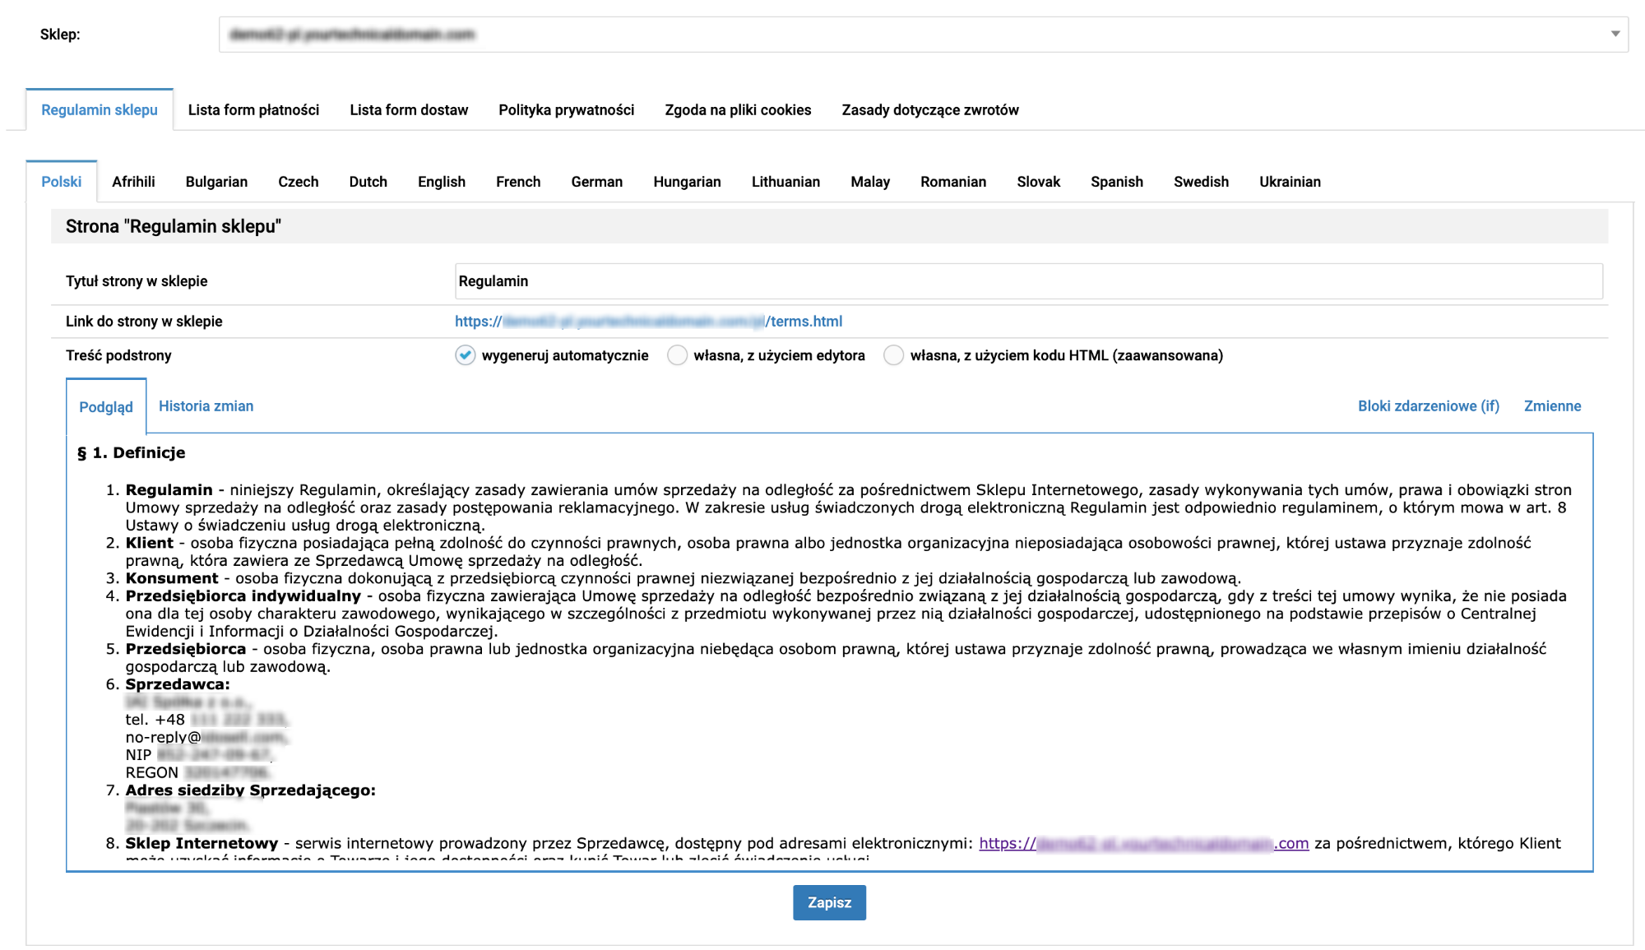
Task: Click the Tytuł strony input field containing Regulamin
Action: 1028,281
